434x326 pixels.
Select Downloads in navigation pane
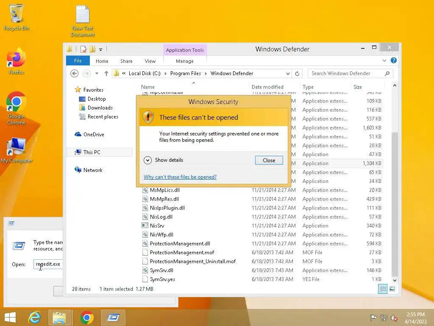(x=100, y=108)
